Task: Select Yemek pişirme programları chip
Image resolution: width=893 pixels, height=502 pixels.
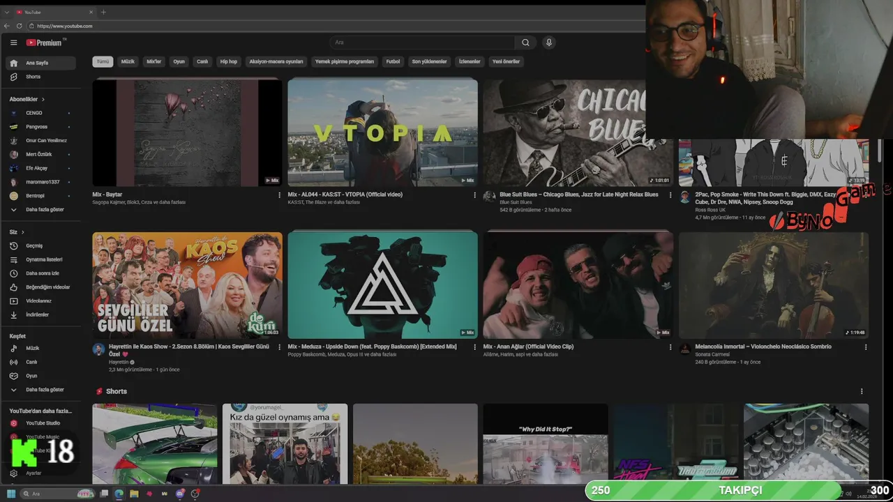Action: [345, 61]
